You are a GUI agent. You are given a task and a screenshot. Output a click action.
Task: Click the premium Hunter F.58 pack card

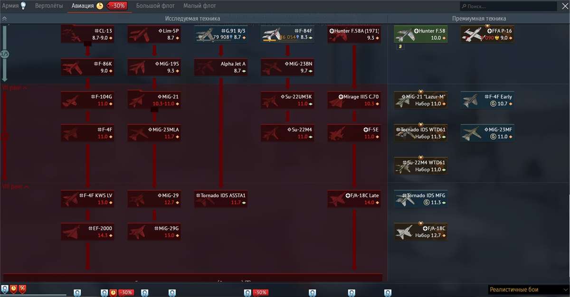420,34
